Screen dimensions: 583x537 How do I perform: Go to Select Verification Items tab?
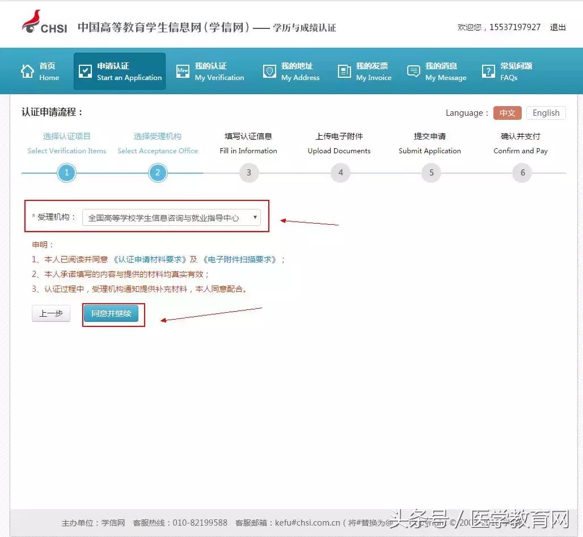coord(66,150)
